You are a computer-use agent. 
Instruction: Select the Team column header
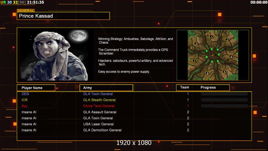point(185,87)
